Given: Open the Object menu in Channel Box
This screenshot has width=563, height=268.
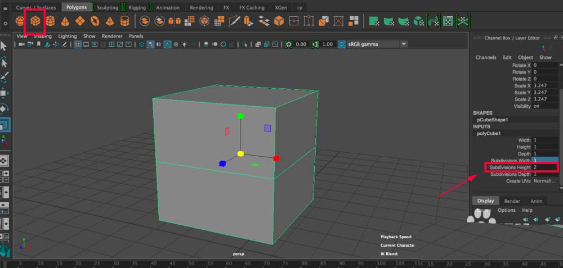Looking at the screenshot, I should (526, 57).
